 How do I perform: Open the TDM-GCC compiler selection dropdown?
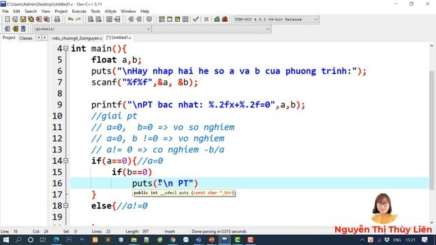click(x=276, y=20)
